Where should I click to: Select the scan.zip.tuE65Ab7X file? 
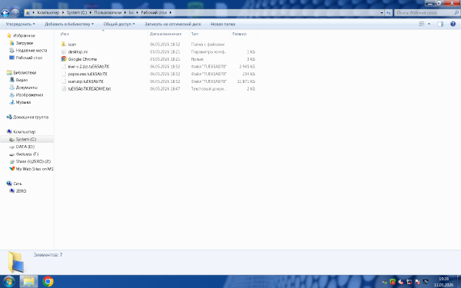(85, 81)
